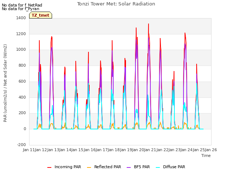The width and height of the screenshot is (233, 174).
Task: Click the Jan 20 x-axis tick label
Action: point(138,150)
